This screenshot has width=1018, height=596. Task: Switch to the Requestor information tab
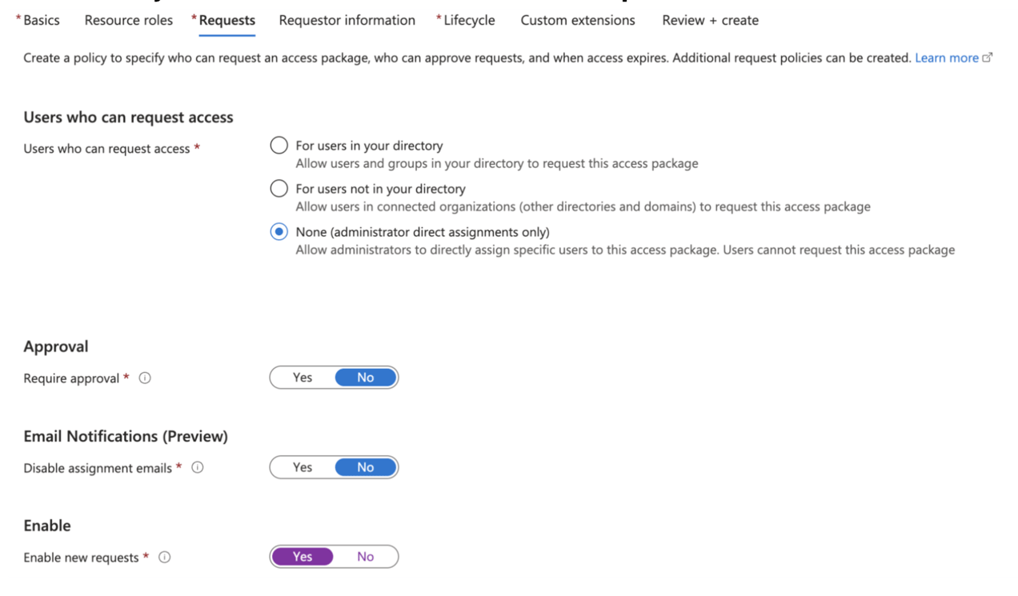(347, 20)
